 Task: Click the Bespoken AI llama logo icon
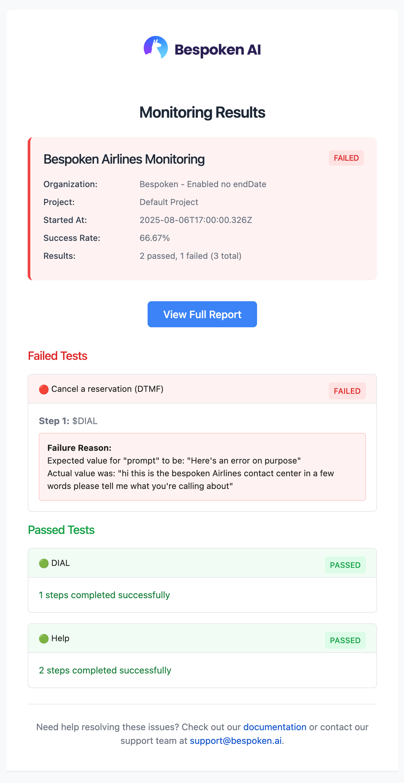click(156, 47)
